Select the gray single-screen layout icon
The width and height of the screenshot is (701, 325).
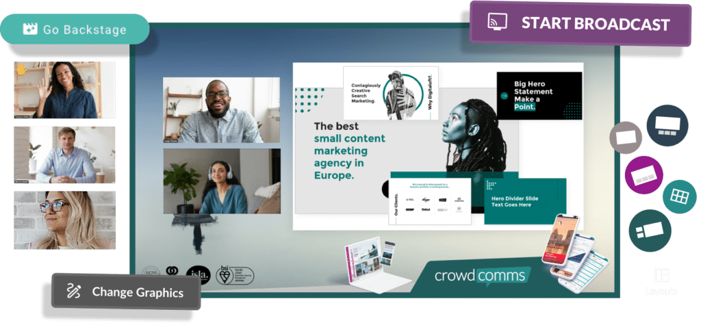[626, 137]
